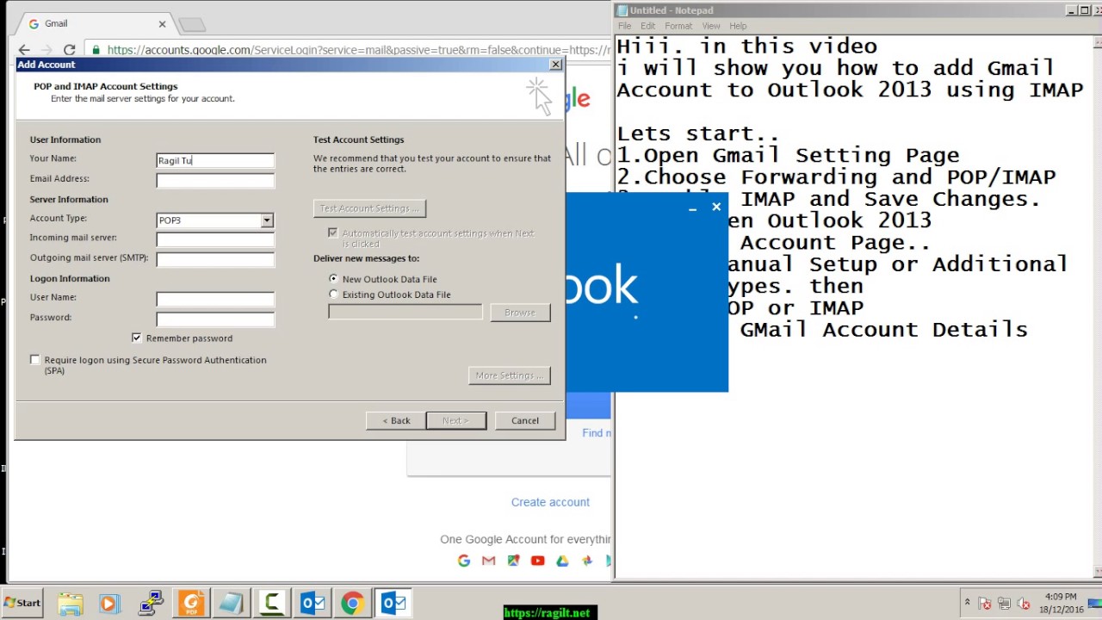Viewport: 1102px width, 620px height.
Task: Open the Camtasia green C taskbar icon
Action: pyautogui.click(x=271, y=603)
